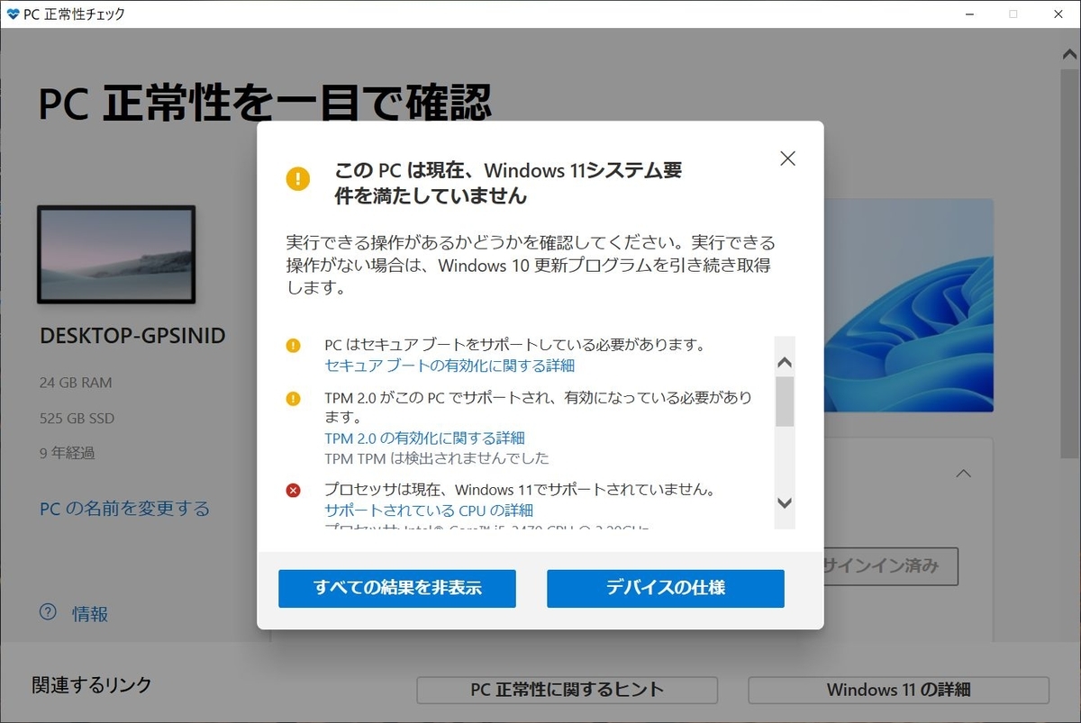Click the DESKTOP-GPSINID computer name

(x=132, y=337)
